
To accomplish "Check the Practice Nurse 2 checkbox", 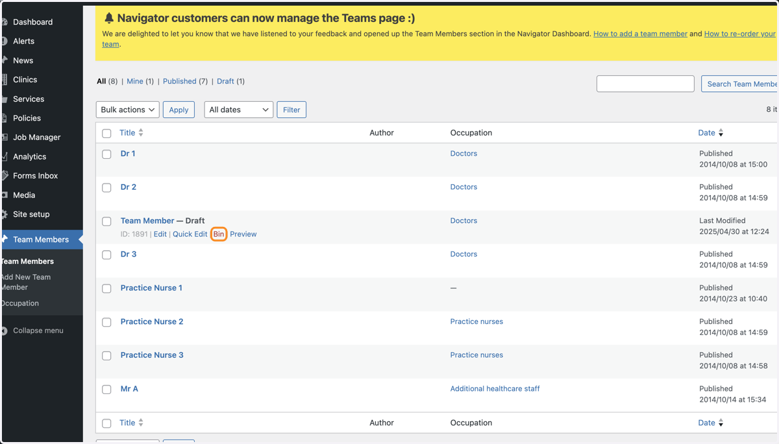I will click(x=106, y=322).
